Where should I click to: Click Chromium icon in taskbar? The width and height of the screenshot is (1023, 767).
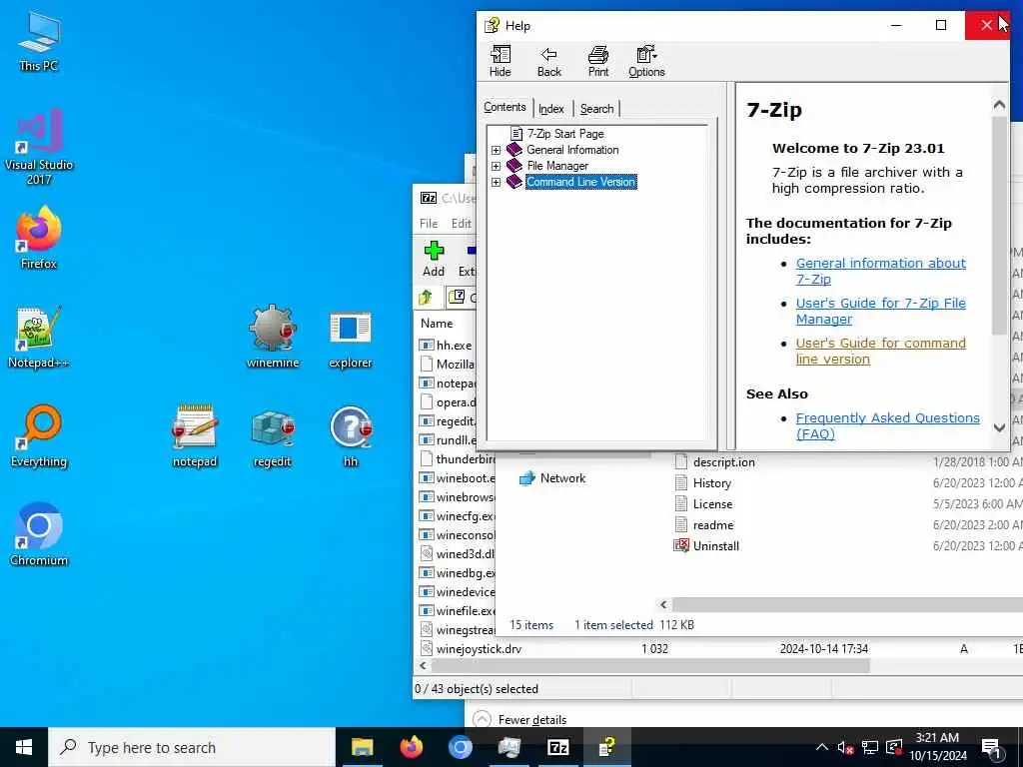[460, 747]
